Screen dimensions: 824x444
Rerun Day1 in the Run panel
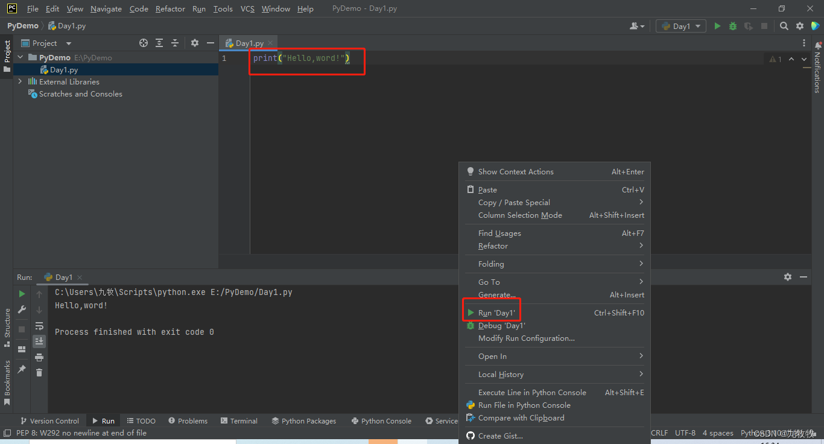(x=22, y=294)
